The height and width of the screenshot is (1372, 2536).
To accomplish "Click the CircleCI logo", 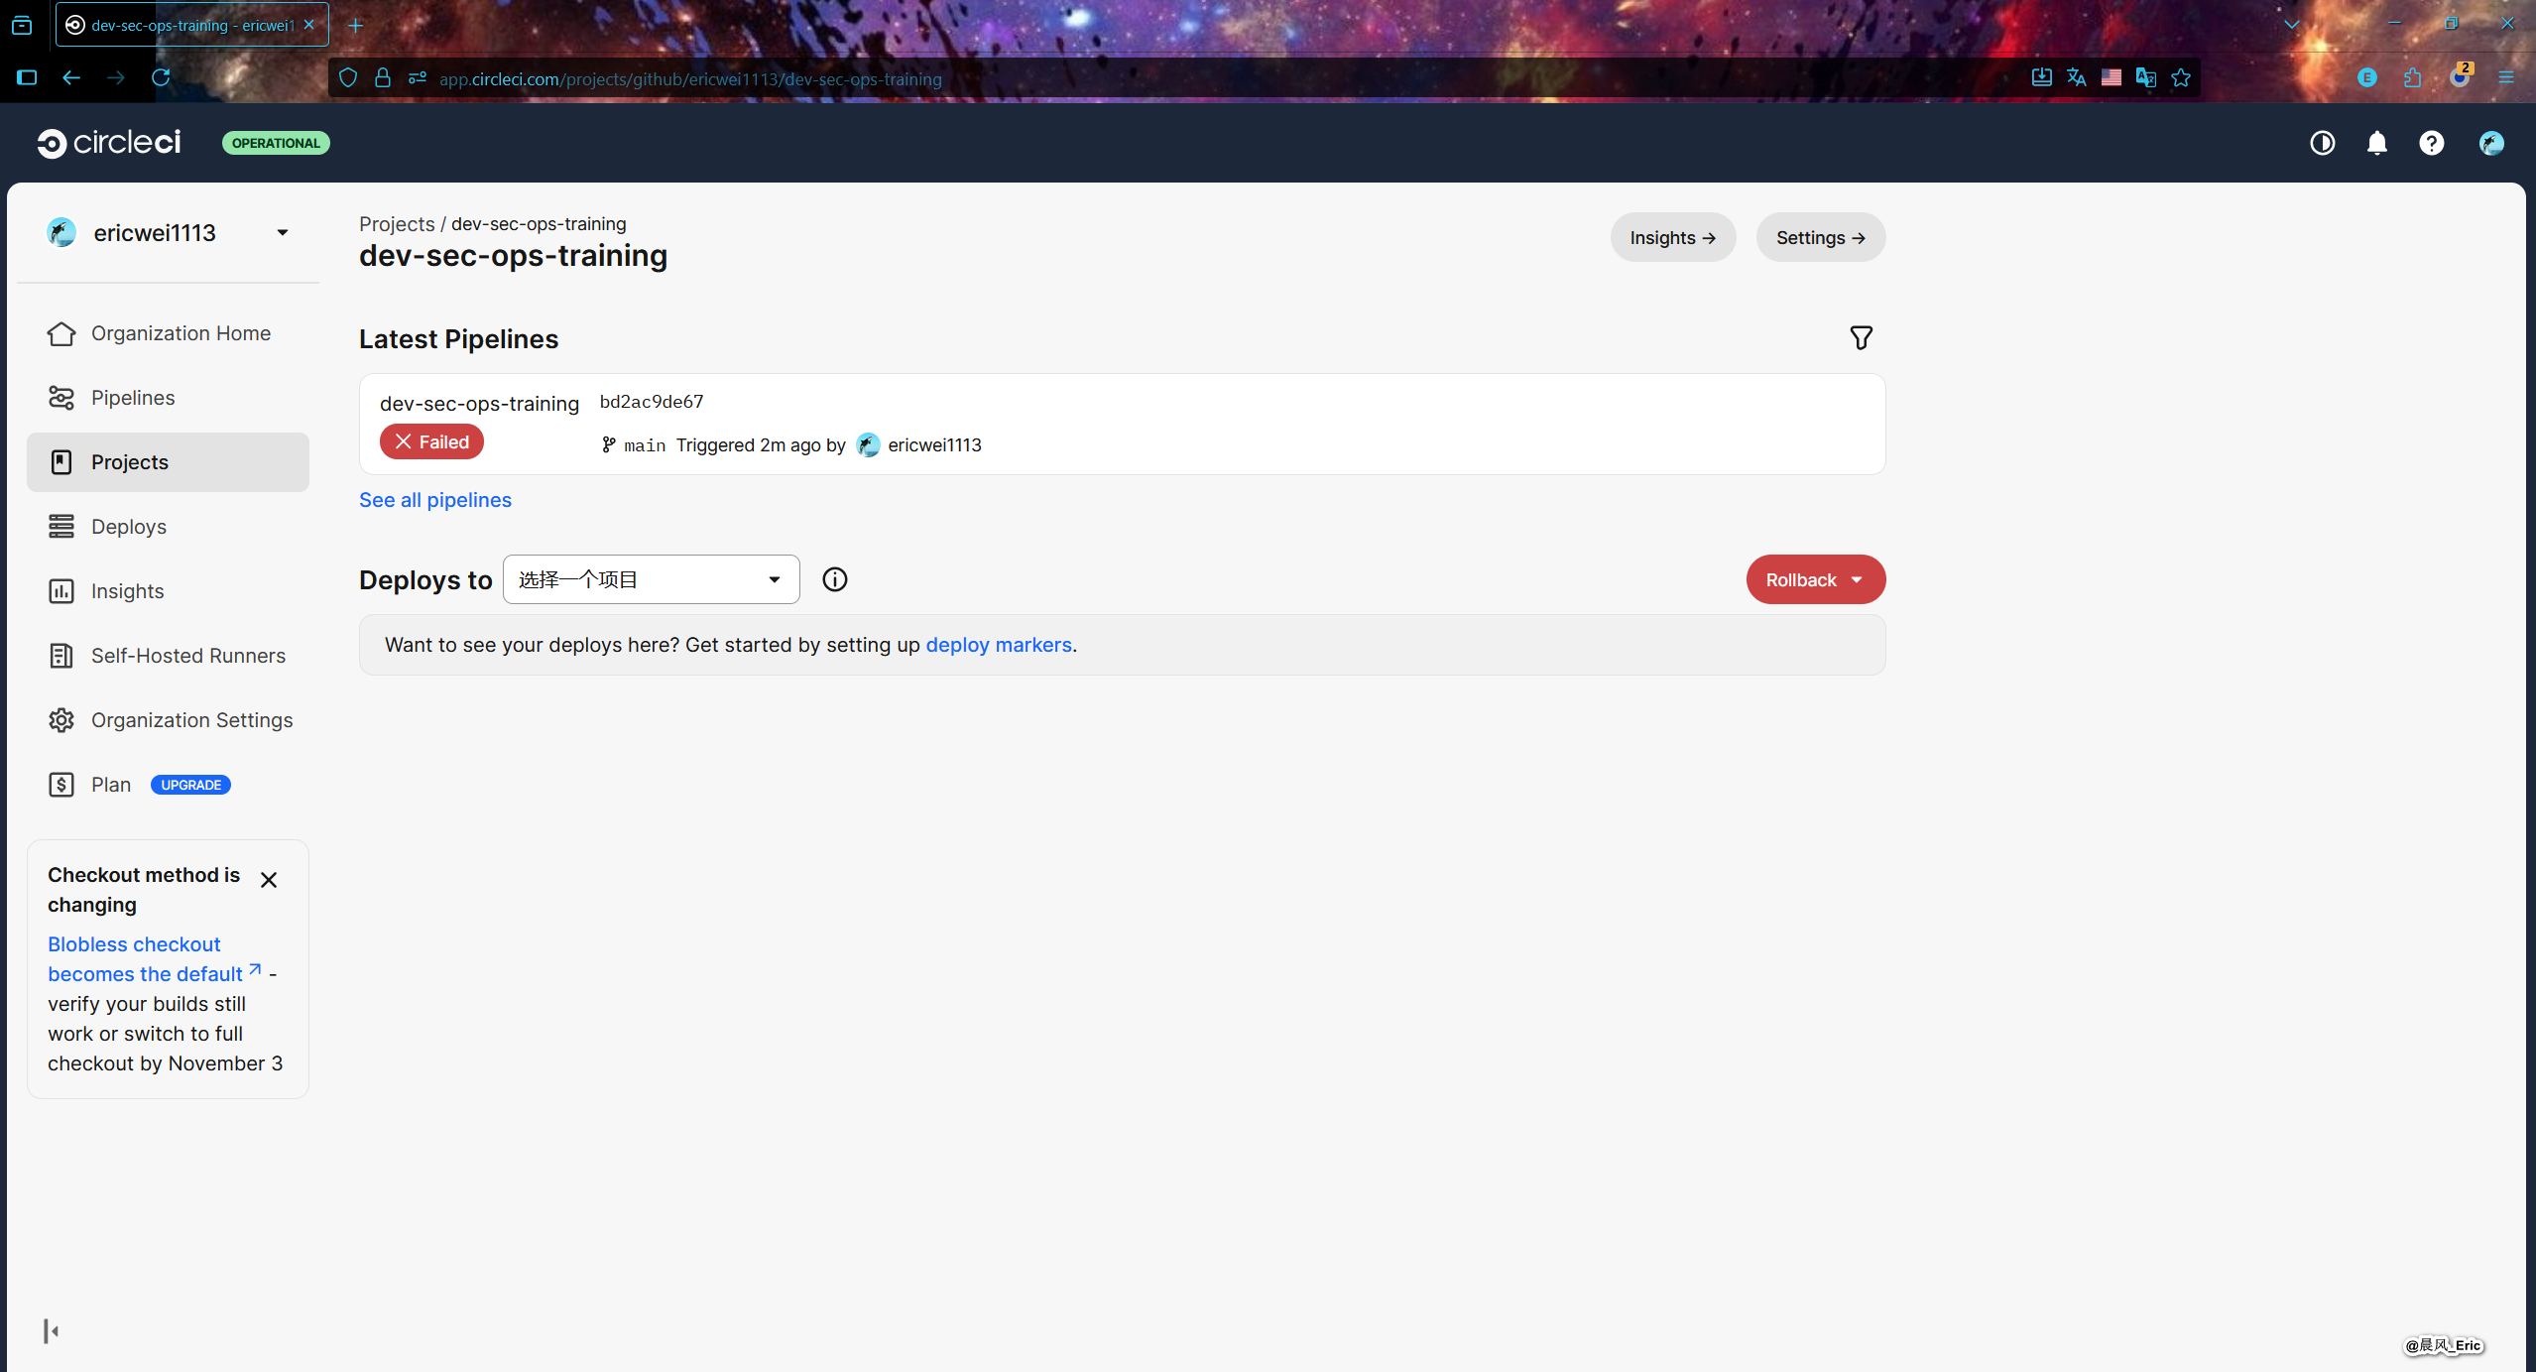I will pyautogui.click(x=109, y=143).
